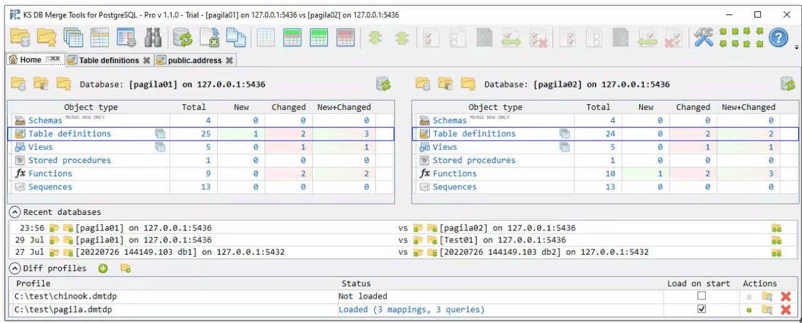Close the Table definitions tab
Viewport: 802px width, 323px height.
146,61
